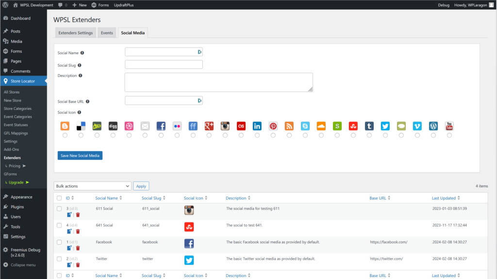
Task: Open the Extenders Settings tab
Action: (x=76, y=33)
